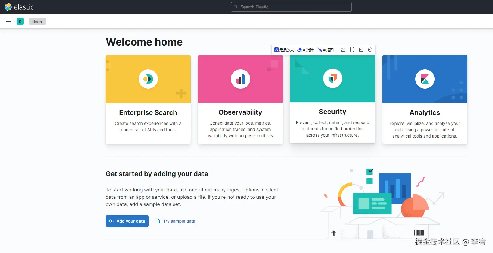
Task: Click the Welcome home heading
Action: pyautogui.click(x=144, y=42)
